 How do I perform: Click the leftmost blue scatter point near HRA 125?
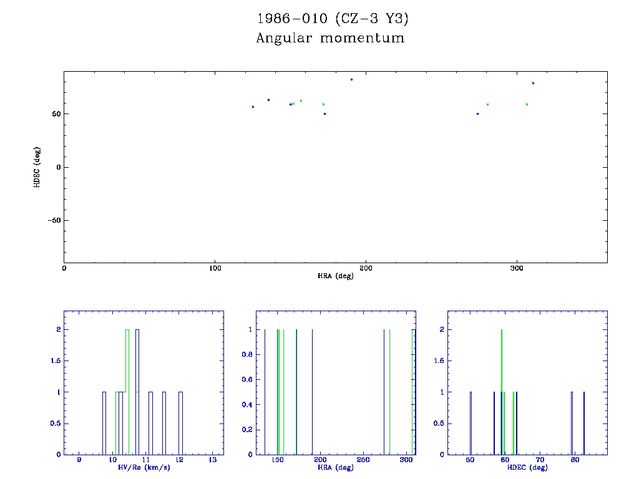[253, 107]
